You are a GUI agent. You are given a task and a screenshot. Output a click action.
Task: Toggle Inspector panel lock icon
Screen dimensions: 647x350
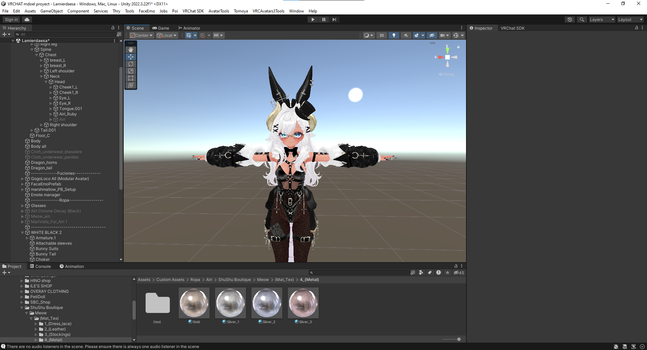tap(636, 28)
